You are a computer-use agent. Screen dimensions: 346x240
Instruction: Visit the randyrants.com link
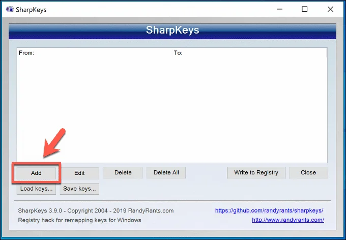[288, 220]
